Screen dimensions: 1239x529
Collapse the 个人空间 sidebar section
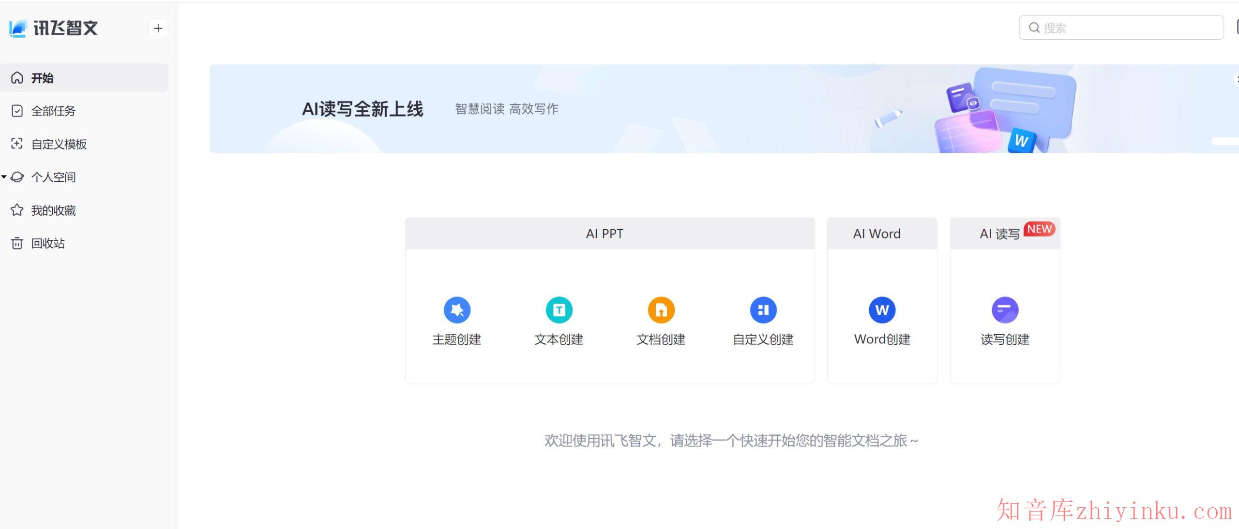point(4,177)
